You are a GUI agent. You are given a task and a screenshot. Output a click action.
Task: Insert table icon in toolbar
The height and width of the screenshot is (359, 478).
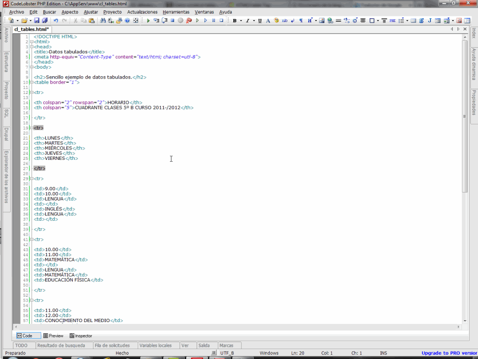click(x=414, y=21)
